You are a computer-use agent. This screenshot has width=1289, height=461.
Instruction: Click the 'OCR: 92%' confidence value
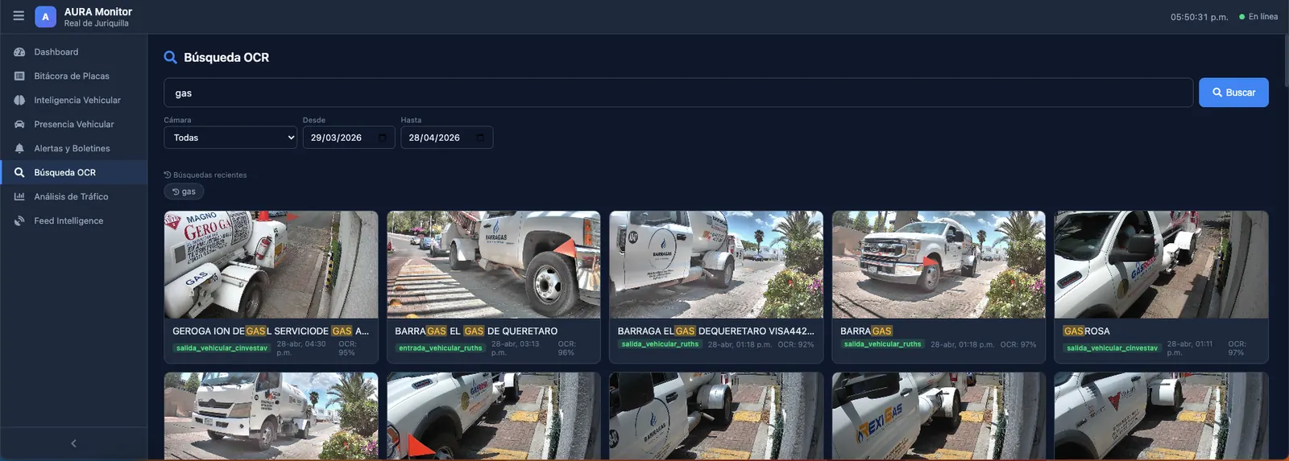[x=796, y=344]
